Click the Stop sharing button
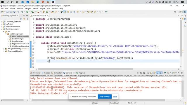 tap(105, 97)
